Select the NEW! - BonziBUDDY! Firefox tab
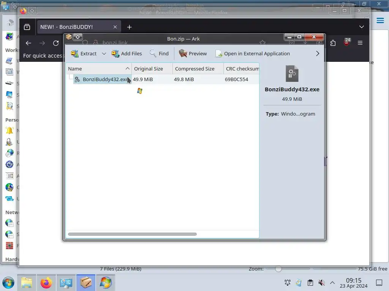Screen dimensions: 389x291 click(x=79, y=27)
